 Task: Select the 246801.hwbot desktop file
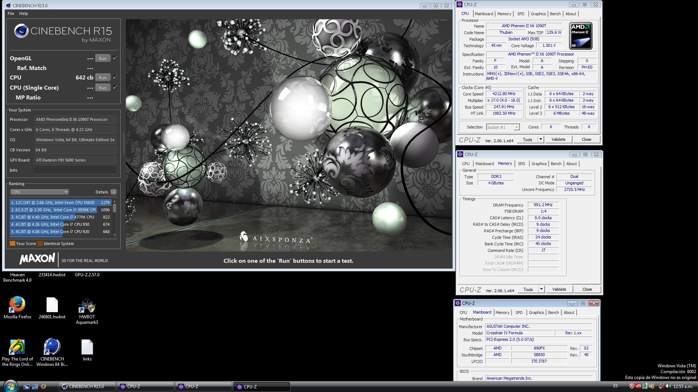pos(52,308)
